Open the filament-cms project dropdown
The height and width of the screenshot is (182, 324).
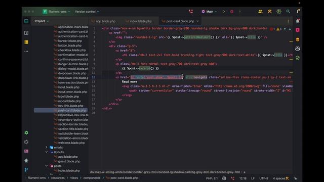click(x=56, y=12)
